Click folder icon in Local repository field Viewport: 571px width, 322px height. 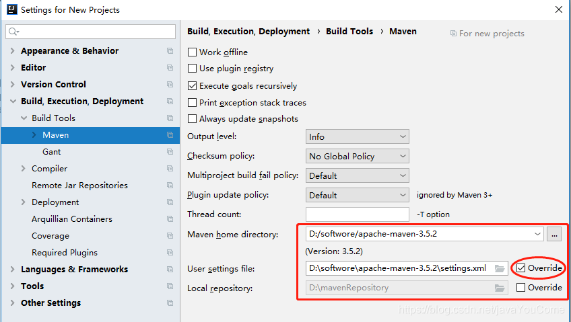500,288
